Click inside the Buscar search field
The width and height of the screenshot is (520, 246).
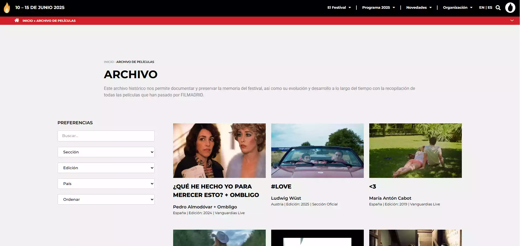[106, 136]
